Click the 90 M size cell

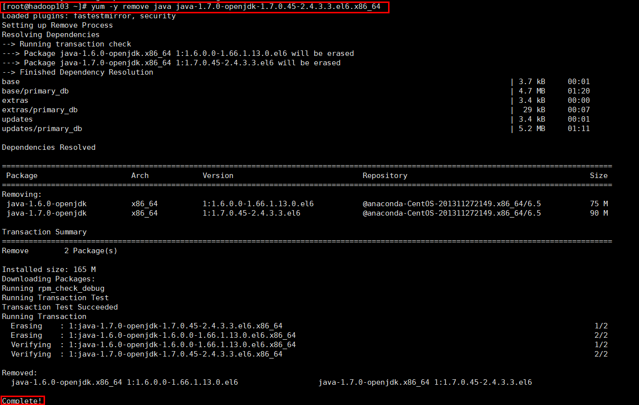(x=599, y=213)
